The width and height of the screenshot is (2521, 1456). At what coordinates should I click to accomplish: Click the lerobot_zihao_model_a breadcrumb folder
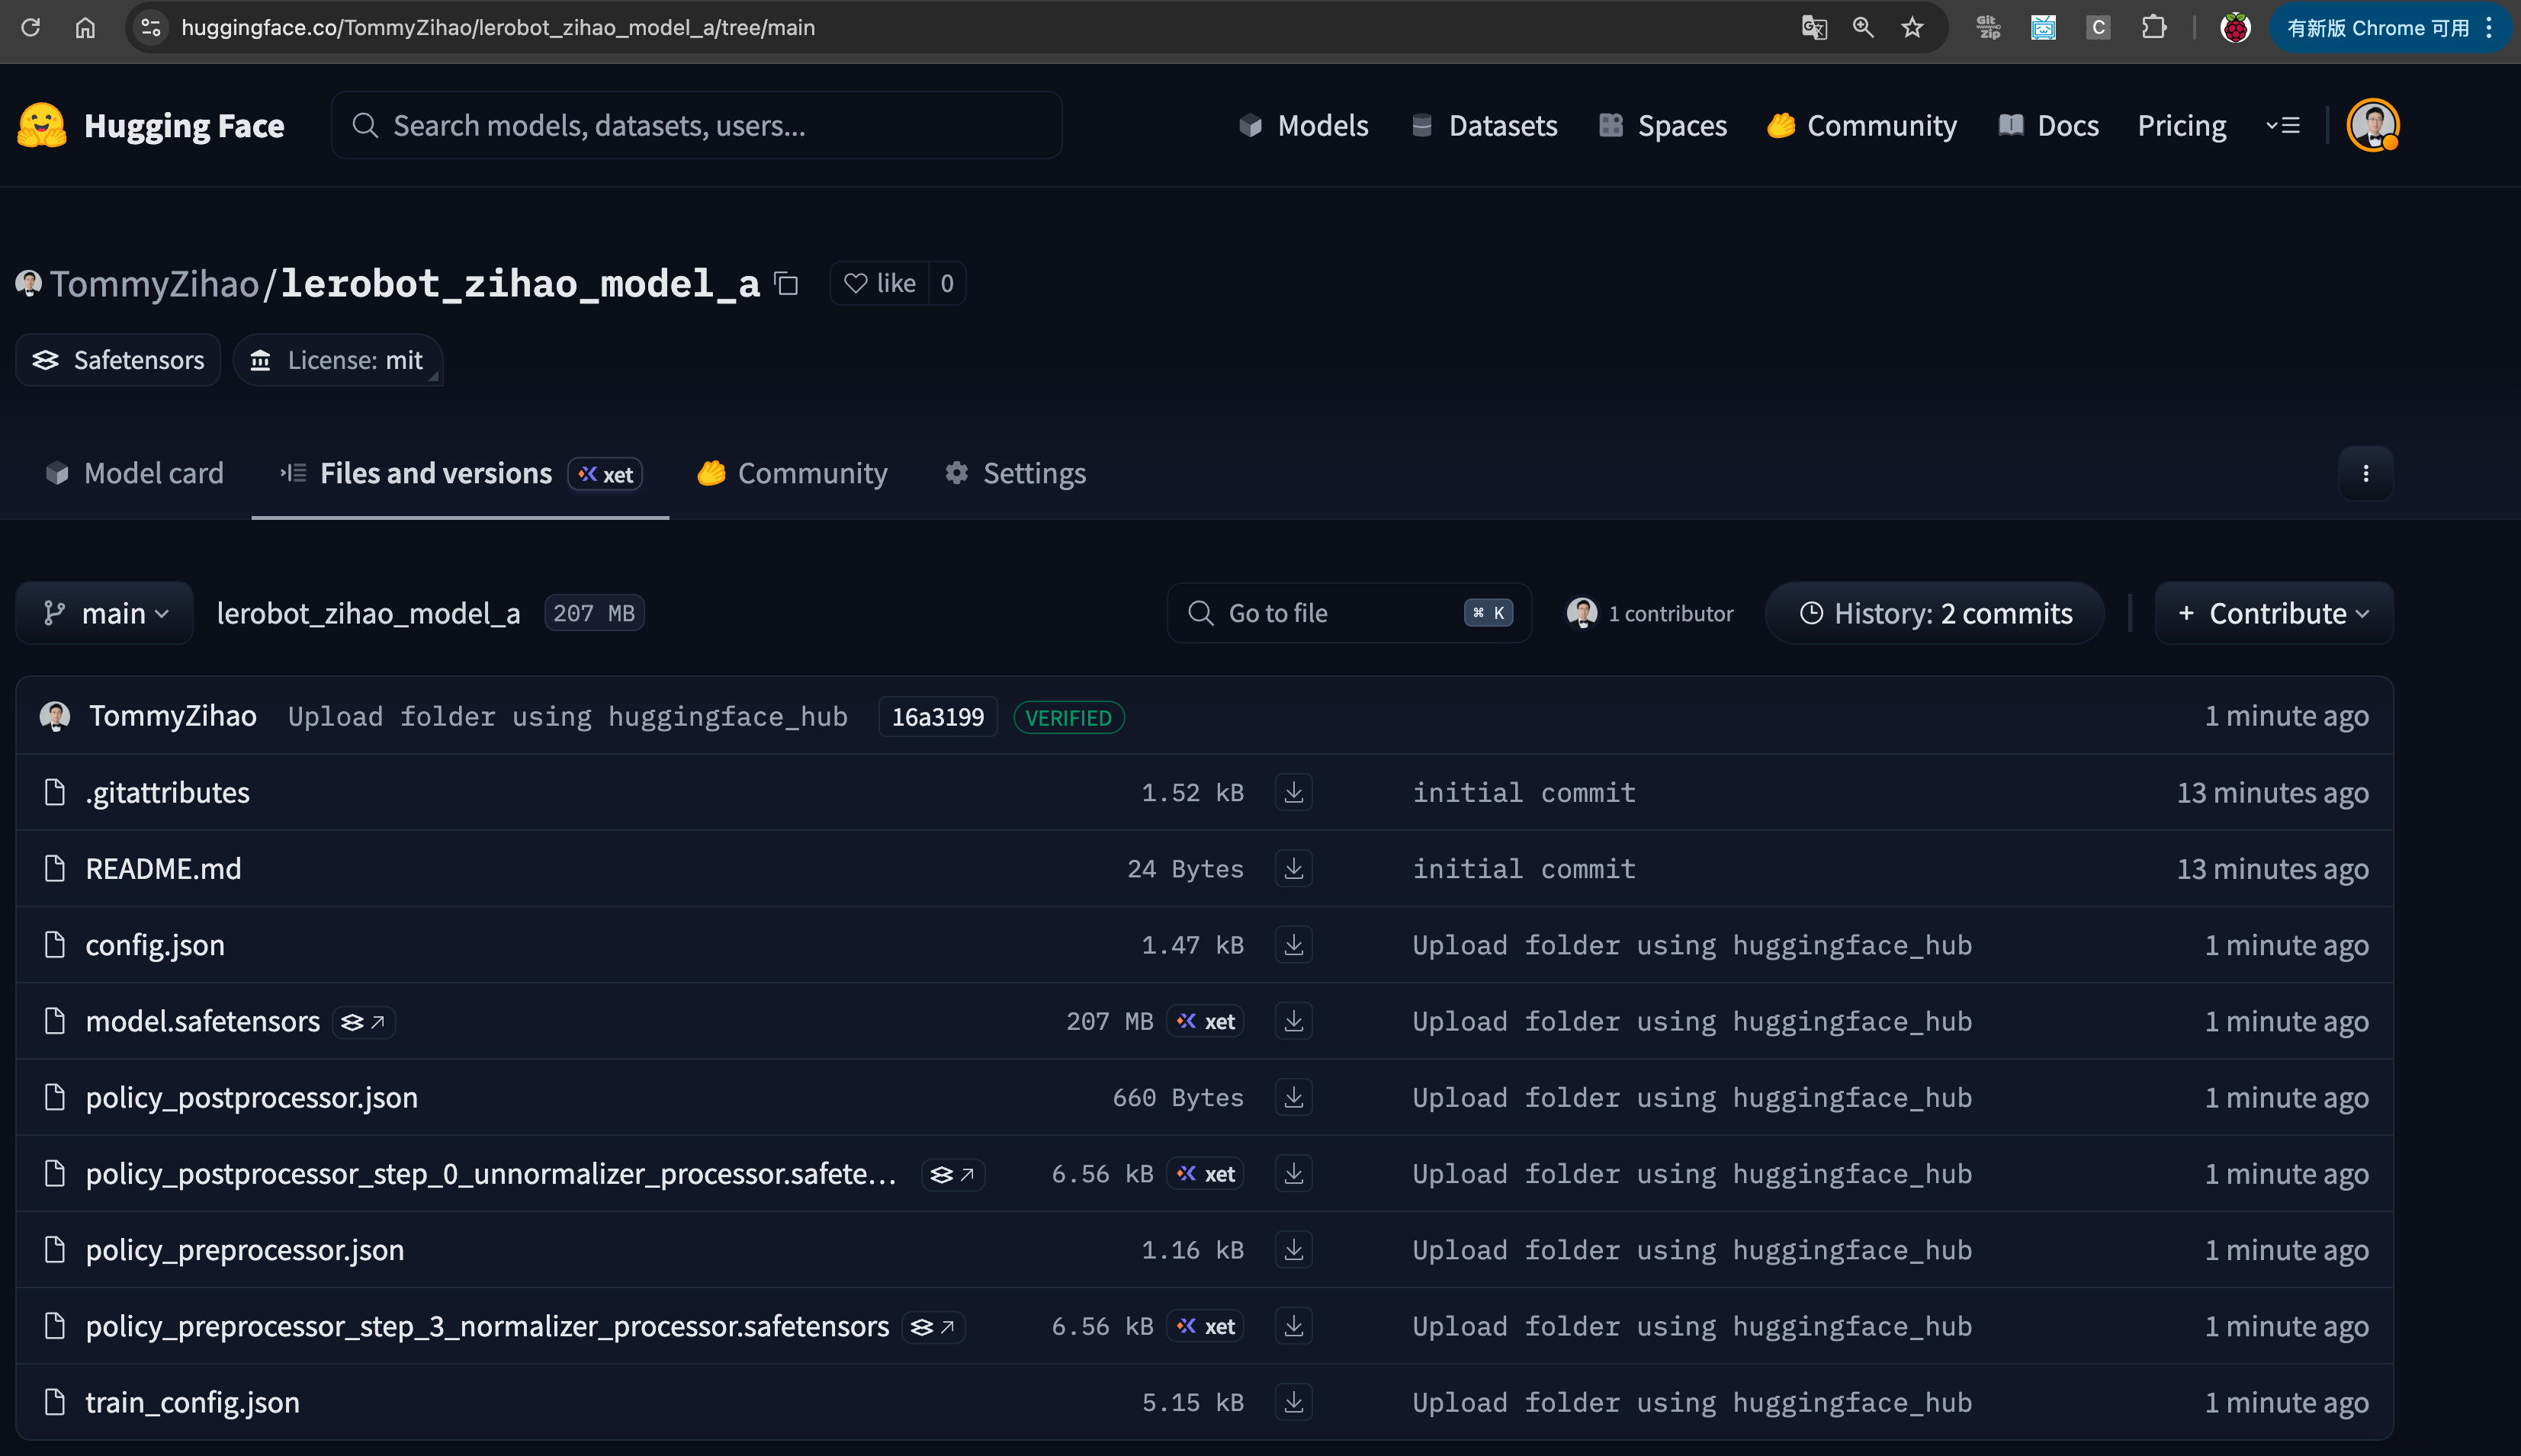(x=368, y=613)
